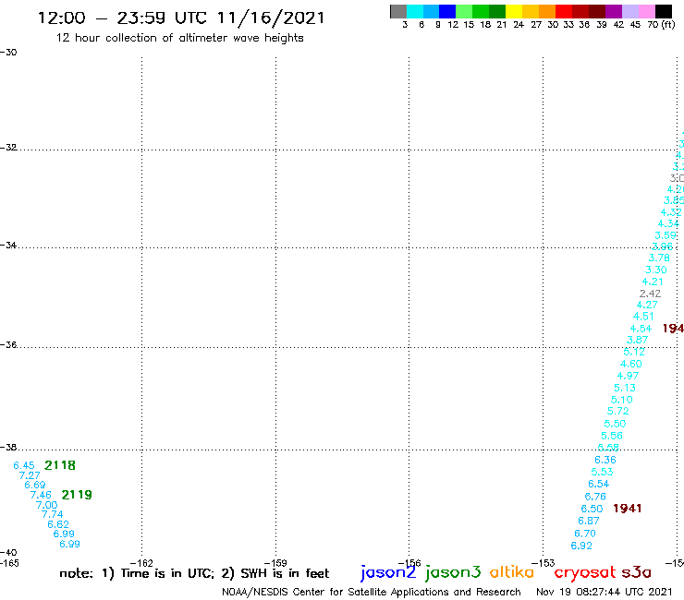Viewport: 684px width, 600px height.
Task: Click the wave height value 5.50
Action: click(x=615, y=424)
